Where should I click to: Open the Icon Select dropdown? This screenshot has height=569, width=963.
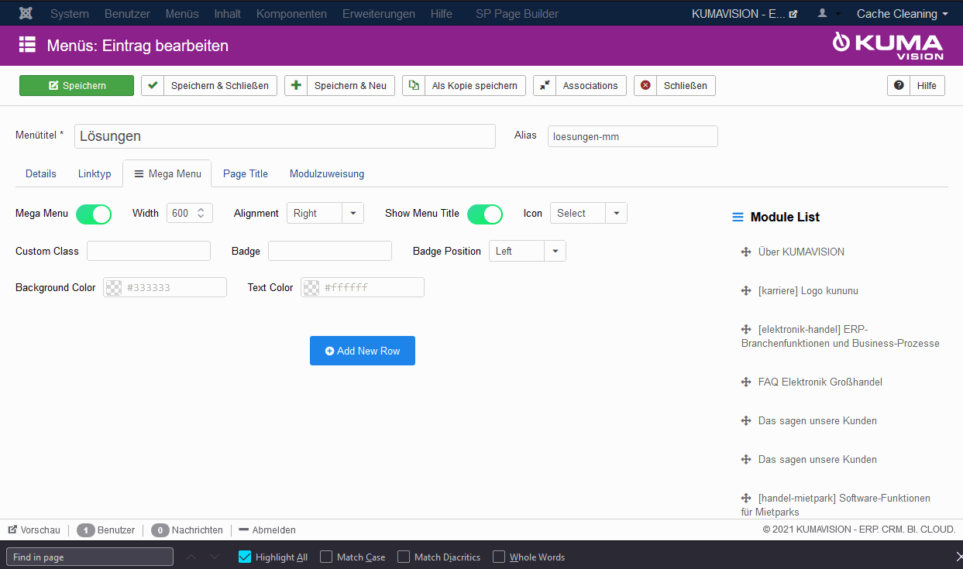[589, 213]
